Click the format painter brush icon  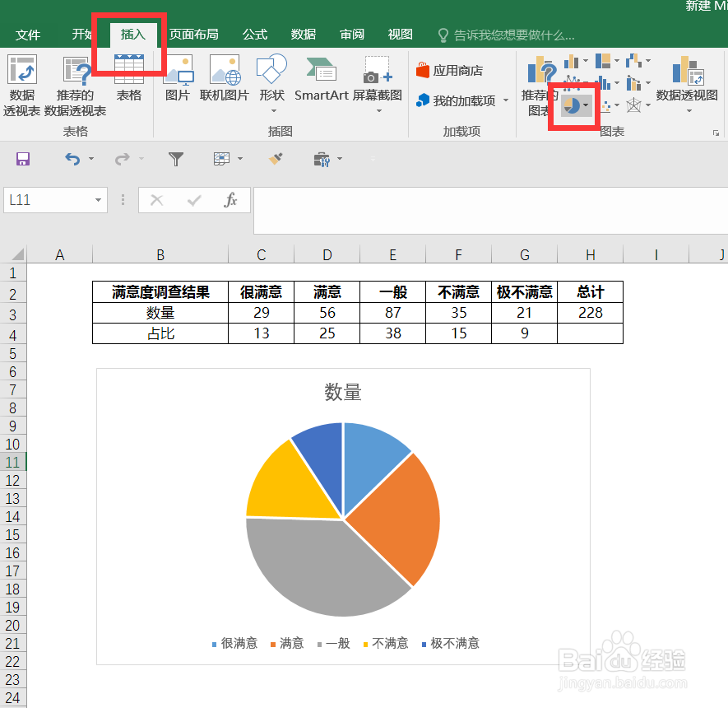[x=276, y=159]
